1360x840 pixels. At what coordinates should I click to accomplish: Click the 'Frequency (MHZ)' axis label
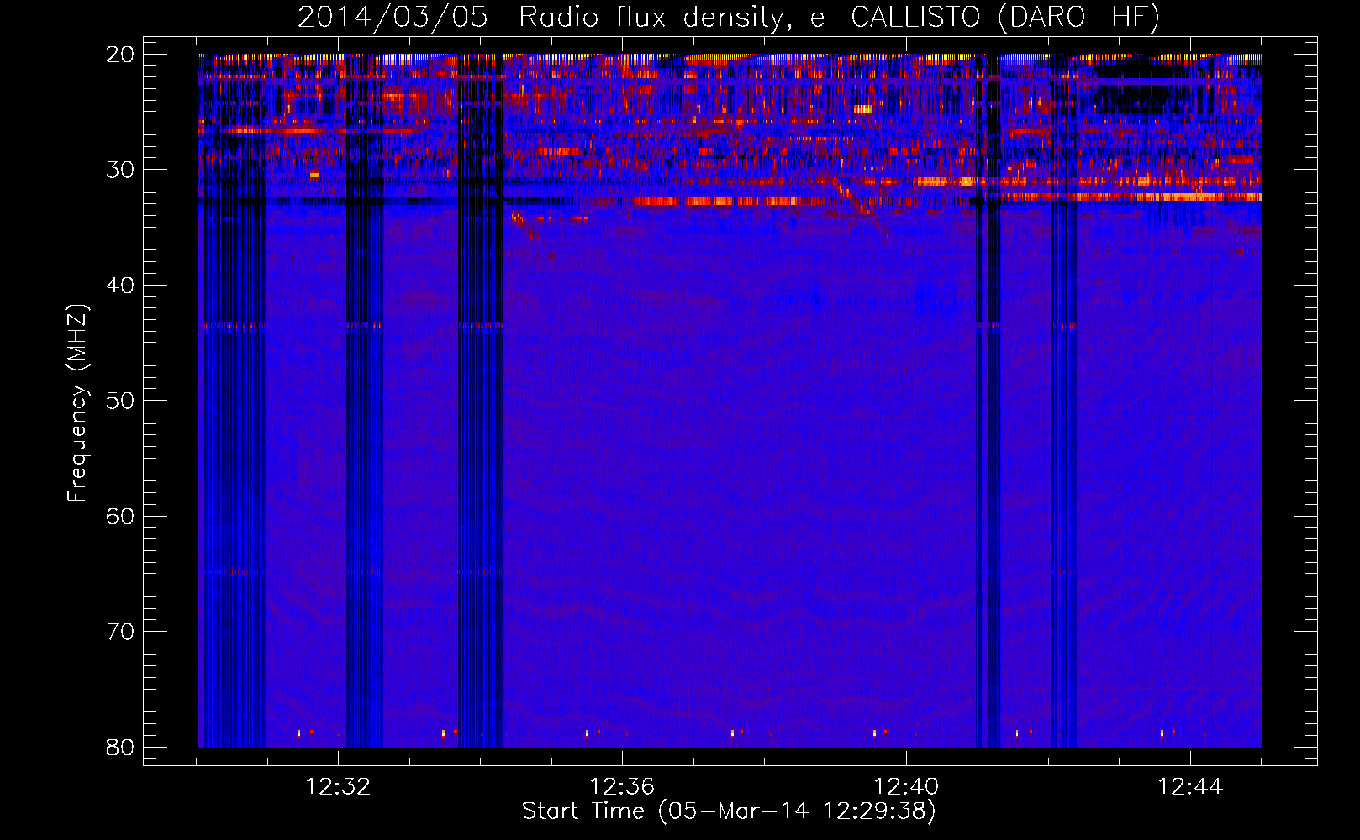click(77, 402)
